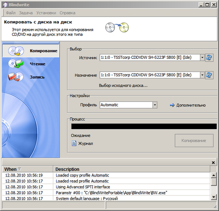The width and height of the screenshot is (219, 211).
Task: Switch to the Запись tab label
Action: [x=37, y=77]
